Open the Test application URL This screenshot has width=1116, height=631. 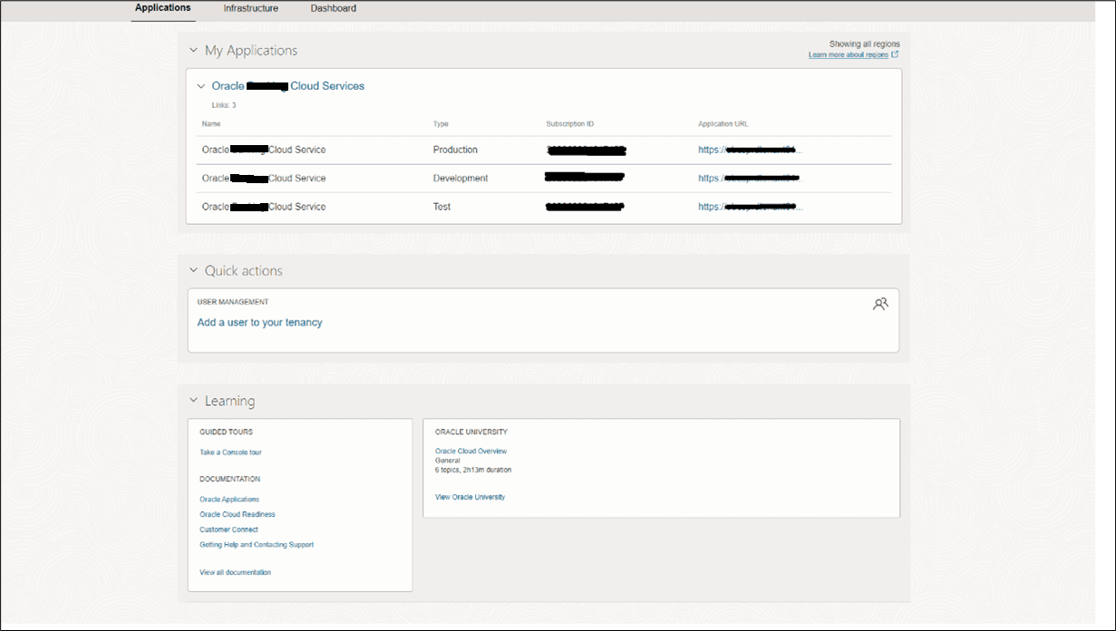(751, 207)
